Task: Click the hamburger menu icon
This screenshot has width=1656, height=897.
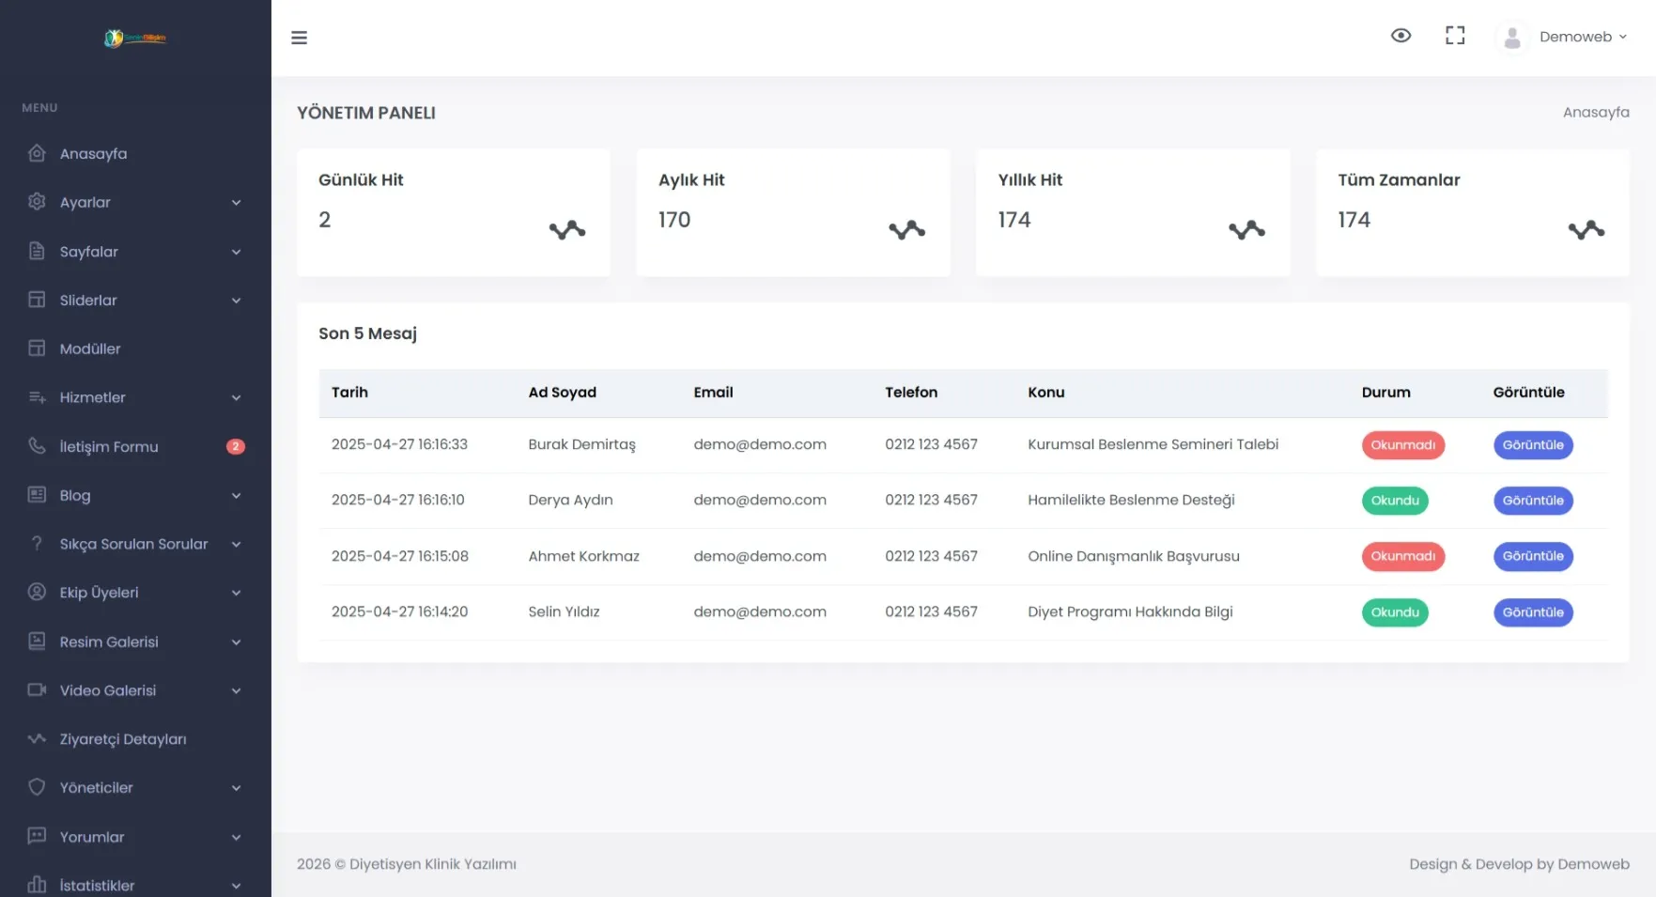Action: coord(299,38)
